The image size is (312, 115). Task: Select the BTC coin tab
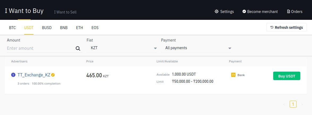pos(12,28)
